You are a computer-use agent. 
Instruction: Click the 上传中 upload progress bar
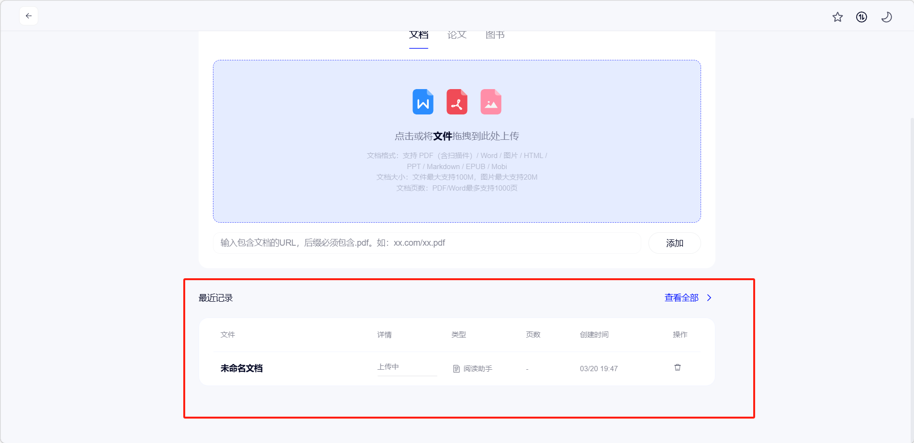click(407, 375)
